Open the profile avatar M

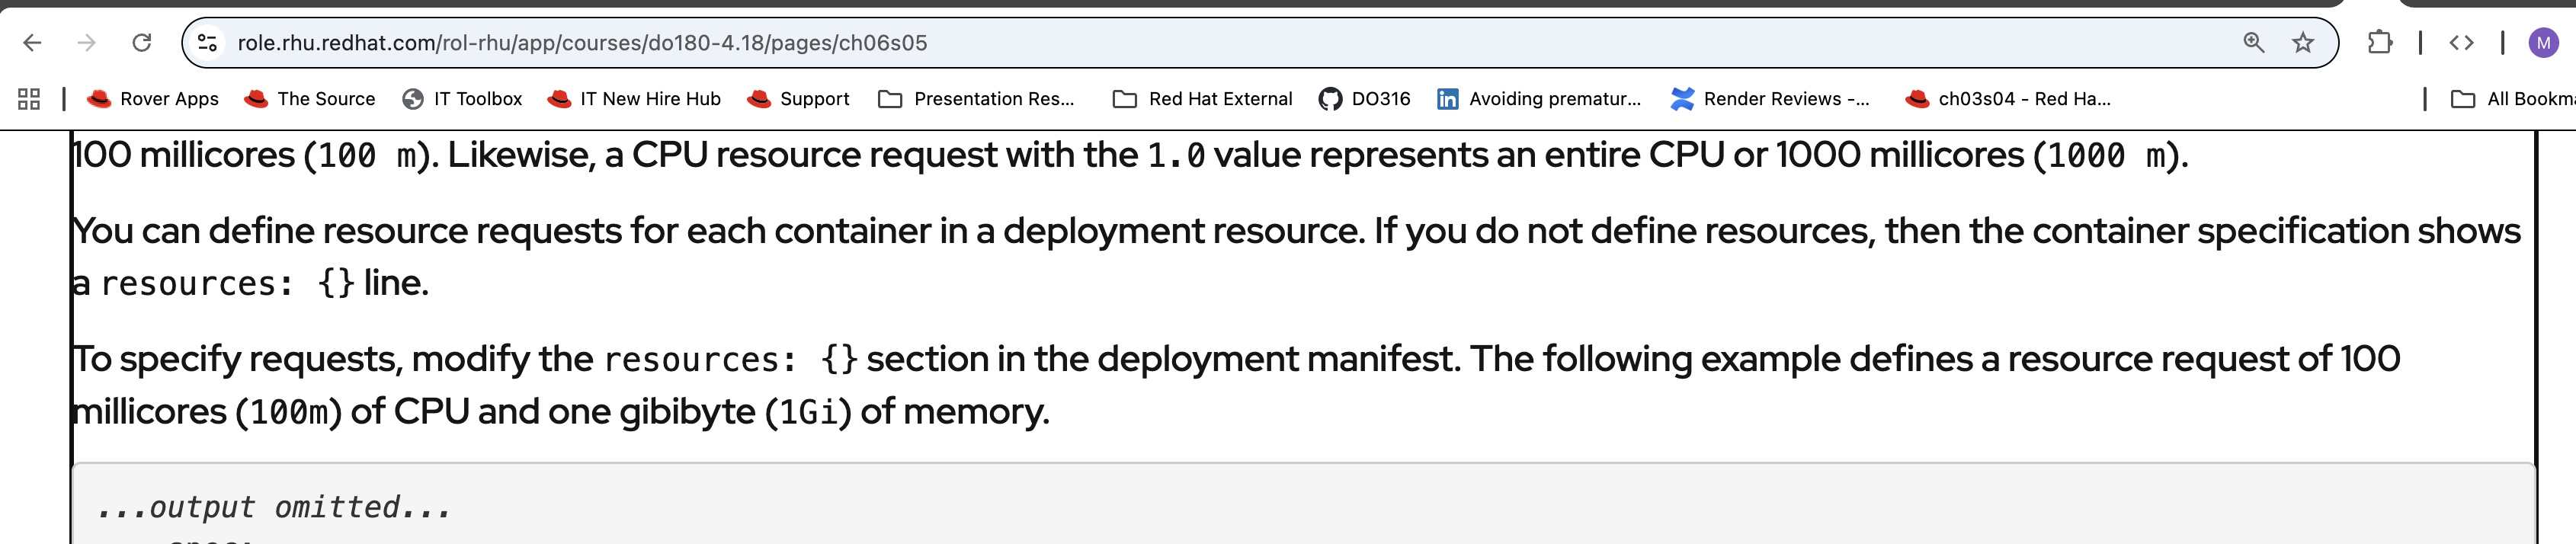2543,43
